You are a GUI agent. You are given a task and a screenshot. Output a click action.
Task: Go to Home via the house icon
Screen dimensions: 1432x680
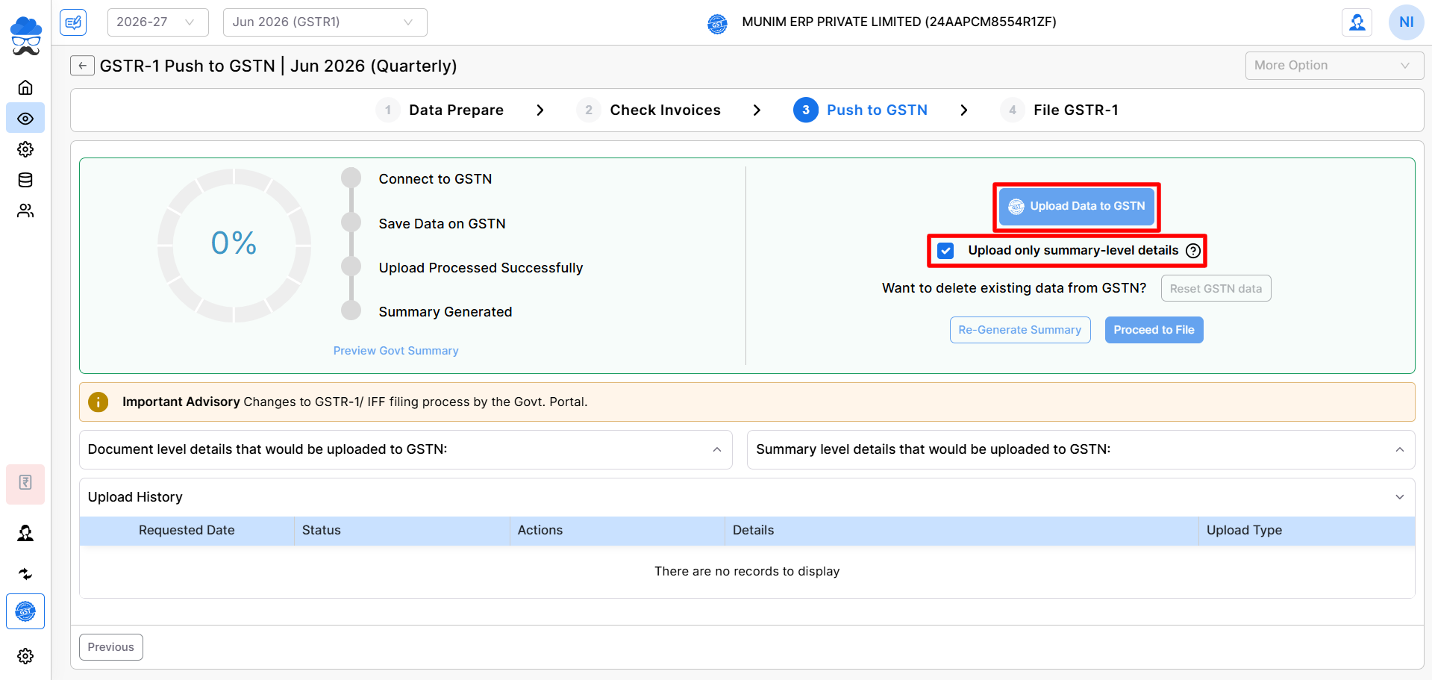(25, 87)
